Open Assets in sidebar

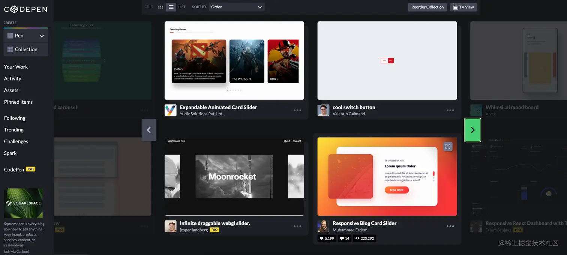11,90
